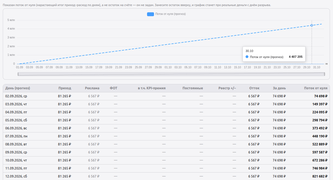Click the Приход column header
The height and width of the screenshot is (180, 333).
coord(65,88)
